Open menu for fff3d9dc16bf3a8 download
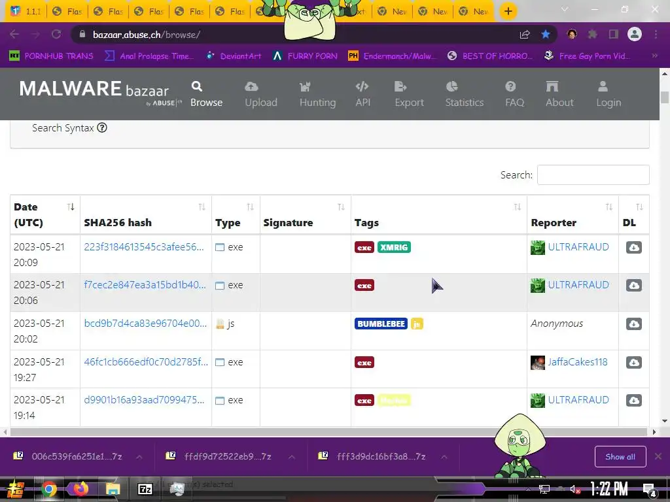Image resolution: width=670 pixels, height=502 pixels. point(444,457)
